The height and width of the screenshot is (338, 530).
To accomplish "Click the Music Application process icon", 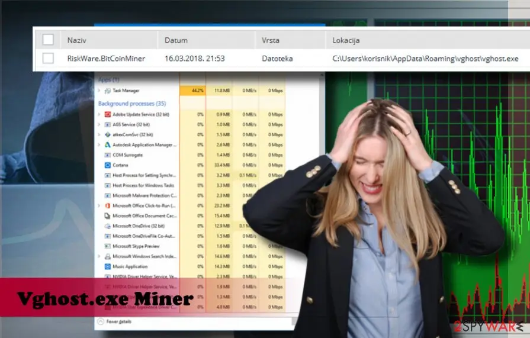I will [108, 266].
